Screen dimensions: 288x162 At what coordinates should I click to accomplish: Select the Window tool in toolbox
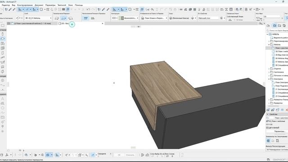point(3,48)
